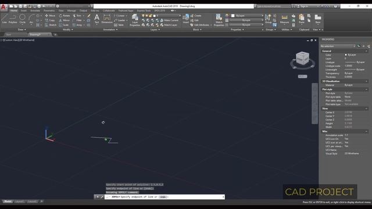Image resolution: width=372 pixels, height=209 pixels.
Task: Click the Trim tool
Action: click(77, 16)
